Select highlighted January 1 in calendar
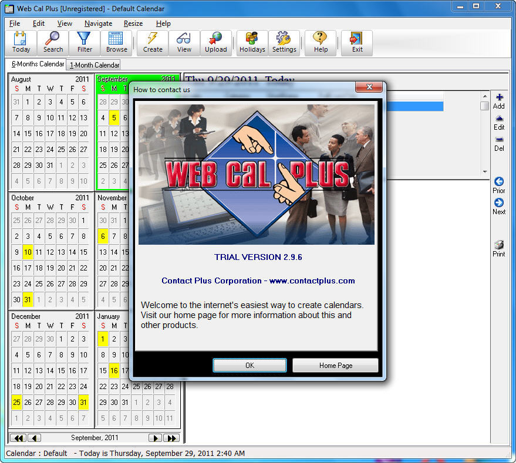Viewport: 516px width, 463px height. (103, 339)
